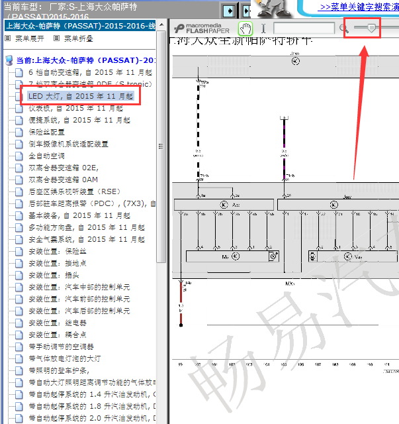This screenshot has width=399, height=424.
Task: Open the 菜单关键字搜索 link
Action: (x=358, y=7)
